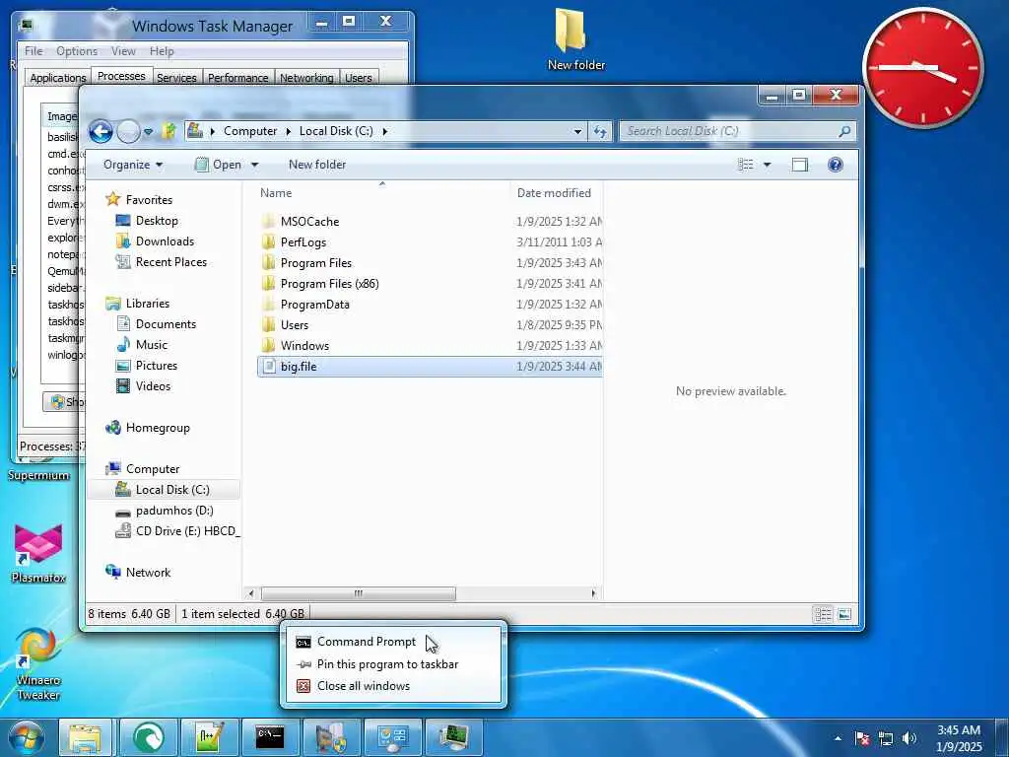Screen dimensions: 1009x757
Task: Open Recent Places in navigation pane
Action: click(171, 262)
